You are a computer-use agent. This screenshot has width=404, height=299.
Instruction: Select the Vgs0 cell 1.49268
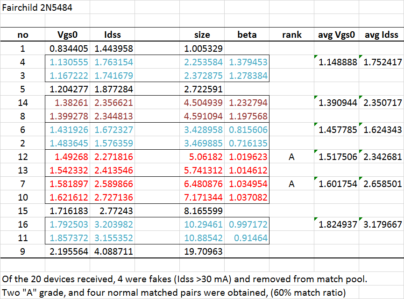68,156
